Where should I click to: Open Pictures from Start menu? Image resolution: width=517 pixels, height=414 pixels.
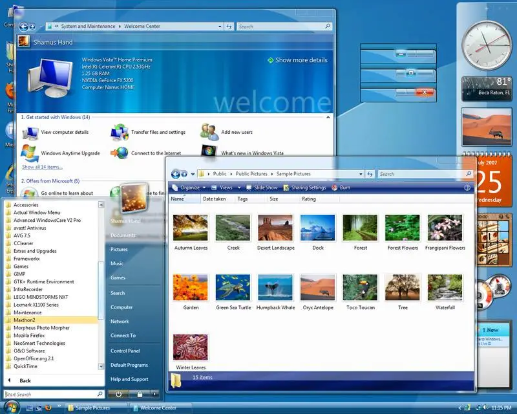pyautogui.click(x=119, y=249)
